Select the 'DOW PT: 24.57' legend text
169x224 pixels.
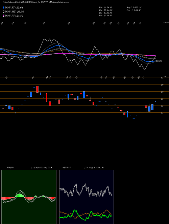point(14,16)
